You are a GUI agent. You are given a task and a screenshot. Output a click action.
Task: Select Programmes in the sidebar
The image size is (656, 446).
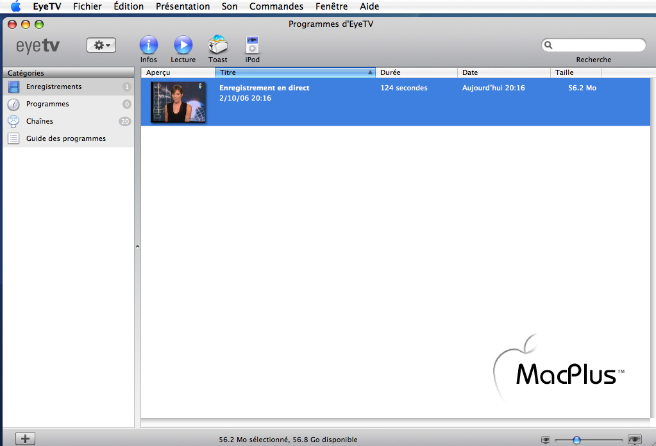(69, 104)
